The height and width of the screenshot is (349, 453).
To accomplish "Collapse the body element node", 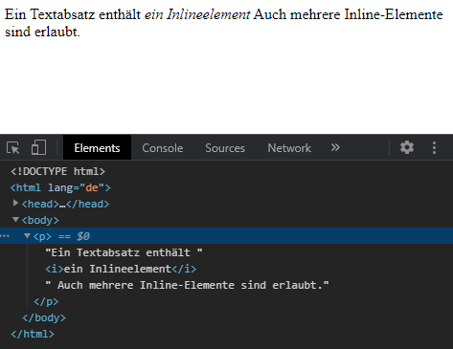I will pos(15,220).
